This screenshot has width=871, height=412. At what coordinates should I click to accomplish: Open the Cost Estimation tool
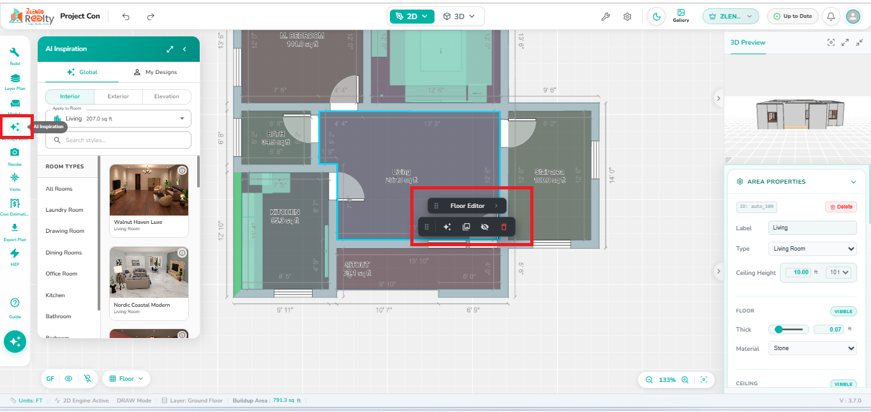[x=15, y=207]
